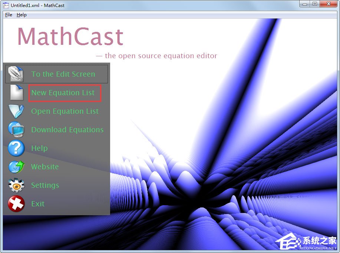The width and height of the screenshot is (340, 253).
Task: Open the File menu
Action: (x=9, y=15)
